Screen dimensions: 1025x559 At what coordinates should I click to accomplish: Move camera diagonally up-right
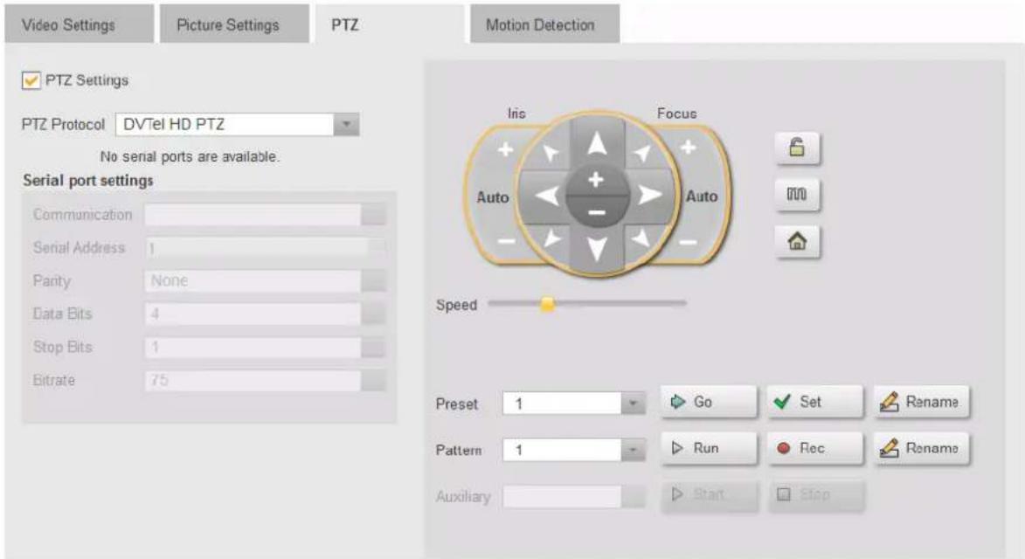coord(642,153)
